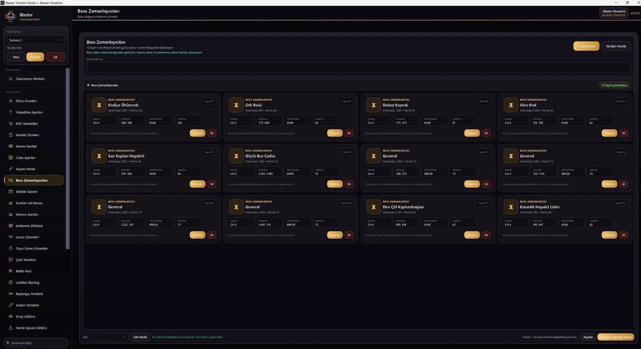Expand the Sunucu 1 server dropdown
This screenshot has height=349, width=641.
click(x=36, y=40)
